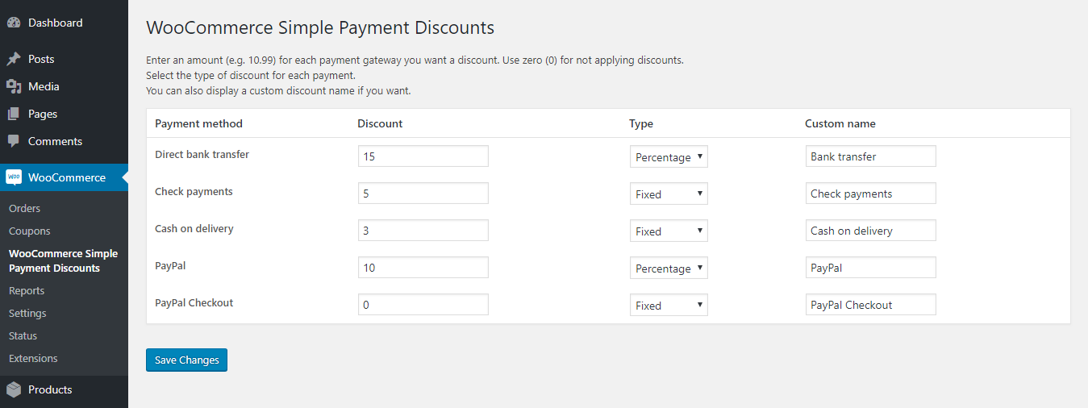
Task: Open Type dropdown for PayPal row
Action: point(669,269)
